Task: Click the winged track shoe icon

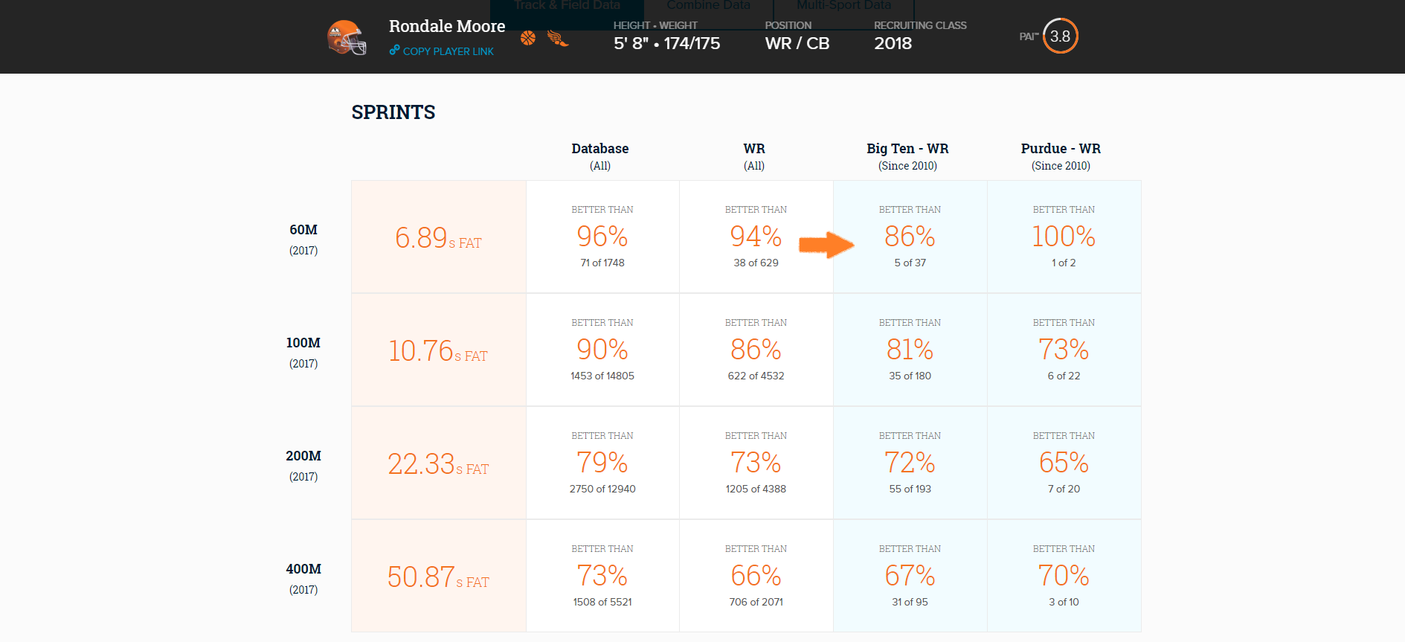Action: 558,38
